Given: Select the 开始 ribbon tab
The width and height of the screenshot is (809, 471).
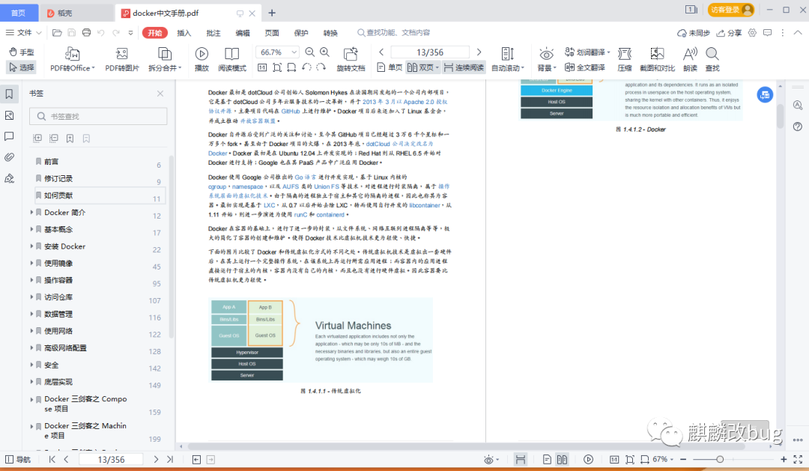Looking at the screenshot, I should point(155,32).
